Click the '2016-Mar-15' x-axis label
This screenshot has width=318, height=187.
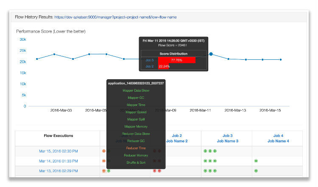coord(270,110)
